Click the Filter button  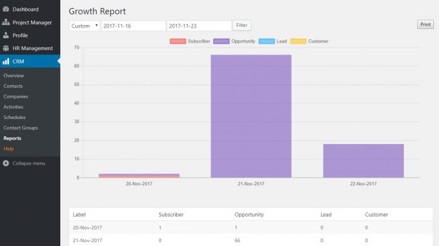coord(241,26)
